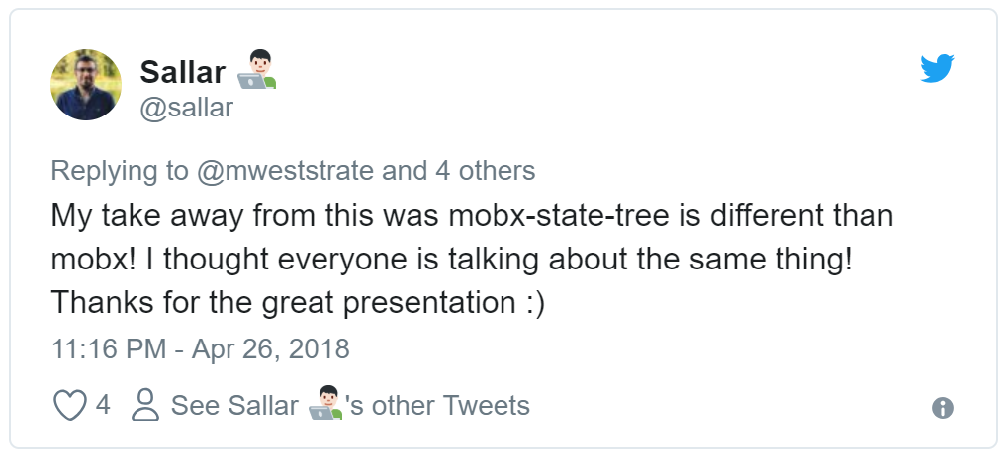Screen dimensions: 1006x459
Task: Click "Thanks for the great presentation" line
Action: point(298,302)
